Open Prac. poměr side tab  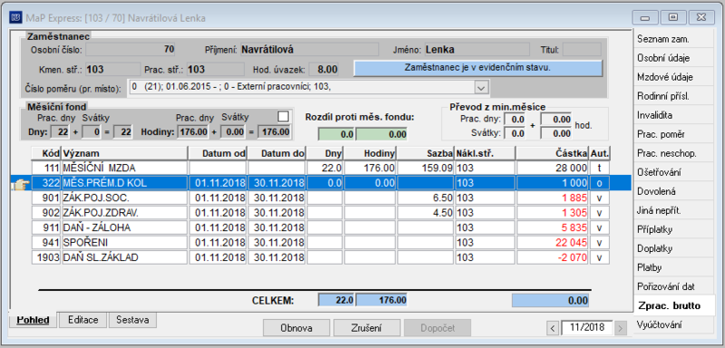click(673, 134)
